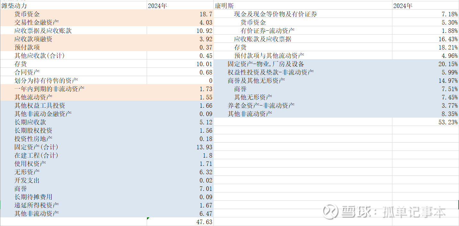Viewport: 459px width, 226px height.
Task: Click the 其他权益工具投资 cell
Action: 73,105
